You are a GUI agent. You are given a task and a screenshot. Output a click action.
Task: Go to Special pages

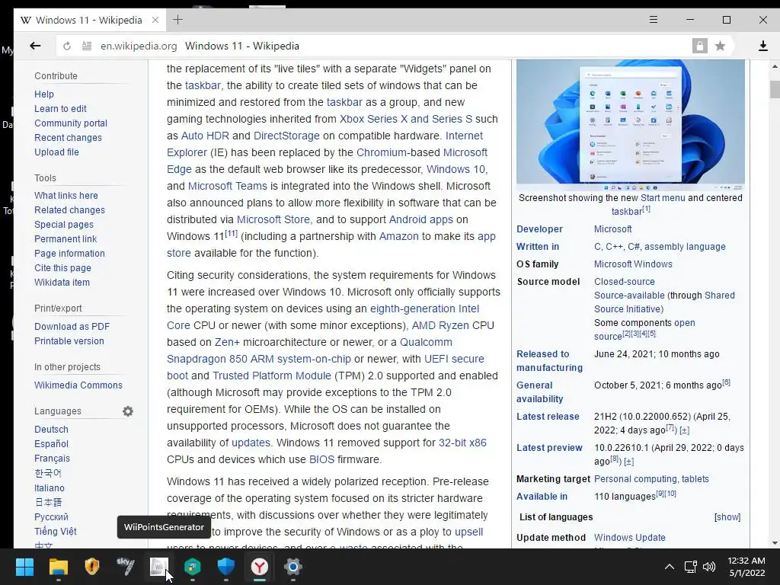pyautogui.click(x=64, y=225)
